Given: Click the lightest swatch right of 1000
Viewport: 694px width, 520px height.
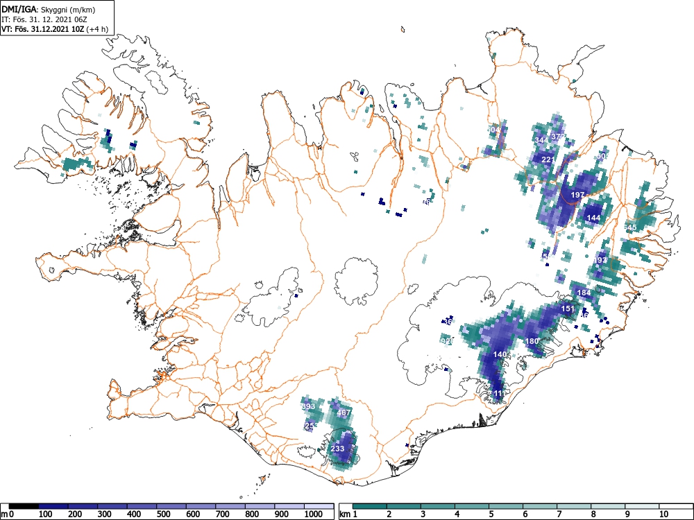Looking at the screenshot, I should 319,506.
